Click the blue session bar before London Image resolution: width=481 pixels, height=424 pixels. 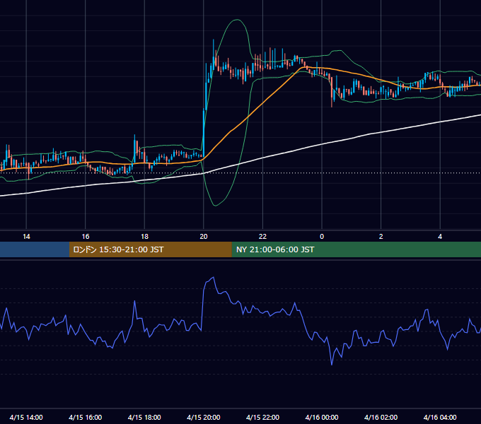(35, 249)
